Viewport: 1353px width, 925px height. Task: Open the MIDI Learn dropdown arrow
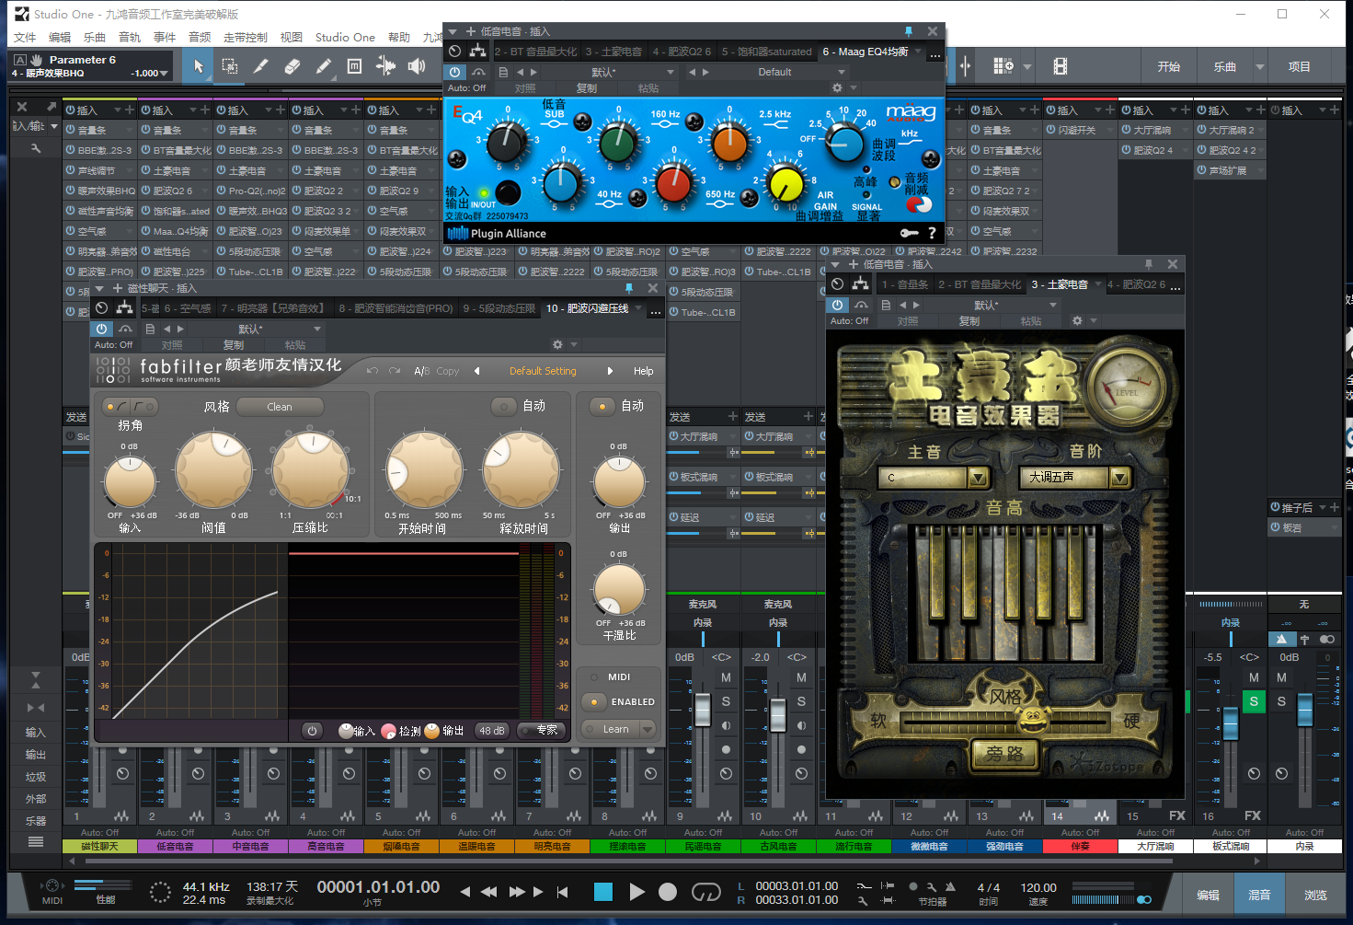(648, 730)
